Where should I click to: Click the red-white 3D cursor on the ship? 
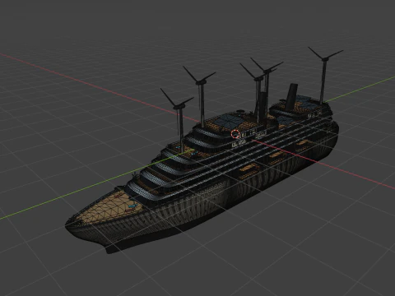(x=235, y=134)
